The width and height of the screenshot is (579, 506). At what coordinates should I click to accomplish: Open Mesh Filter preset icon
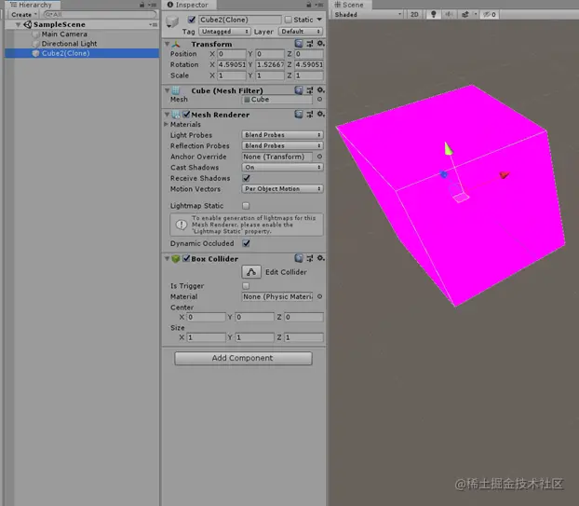tap(310, 90)
